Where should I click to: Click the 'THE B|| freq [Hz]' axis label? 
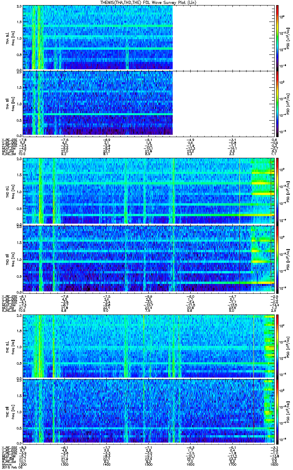coord(10,411)
